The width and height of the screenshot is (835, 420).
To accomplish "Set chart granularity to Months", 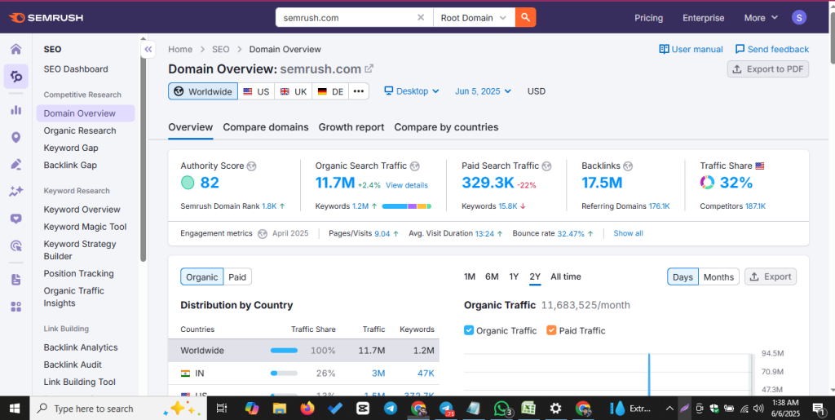I will tap(718, 276).
